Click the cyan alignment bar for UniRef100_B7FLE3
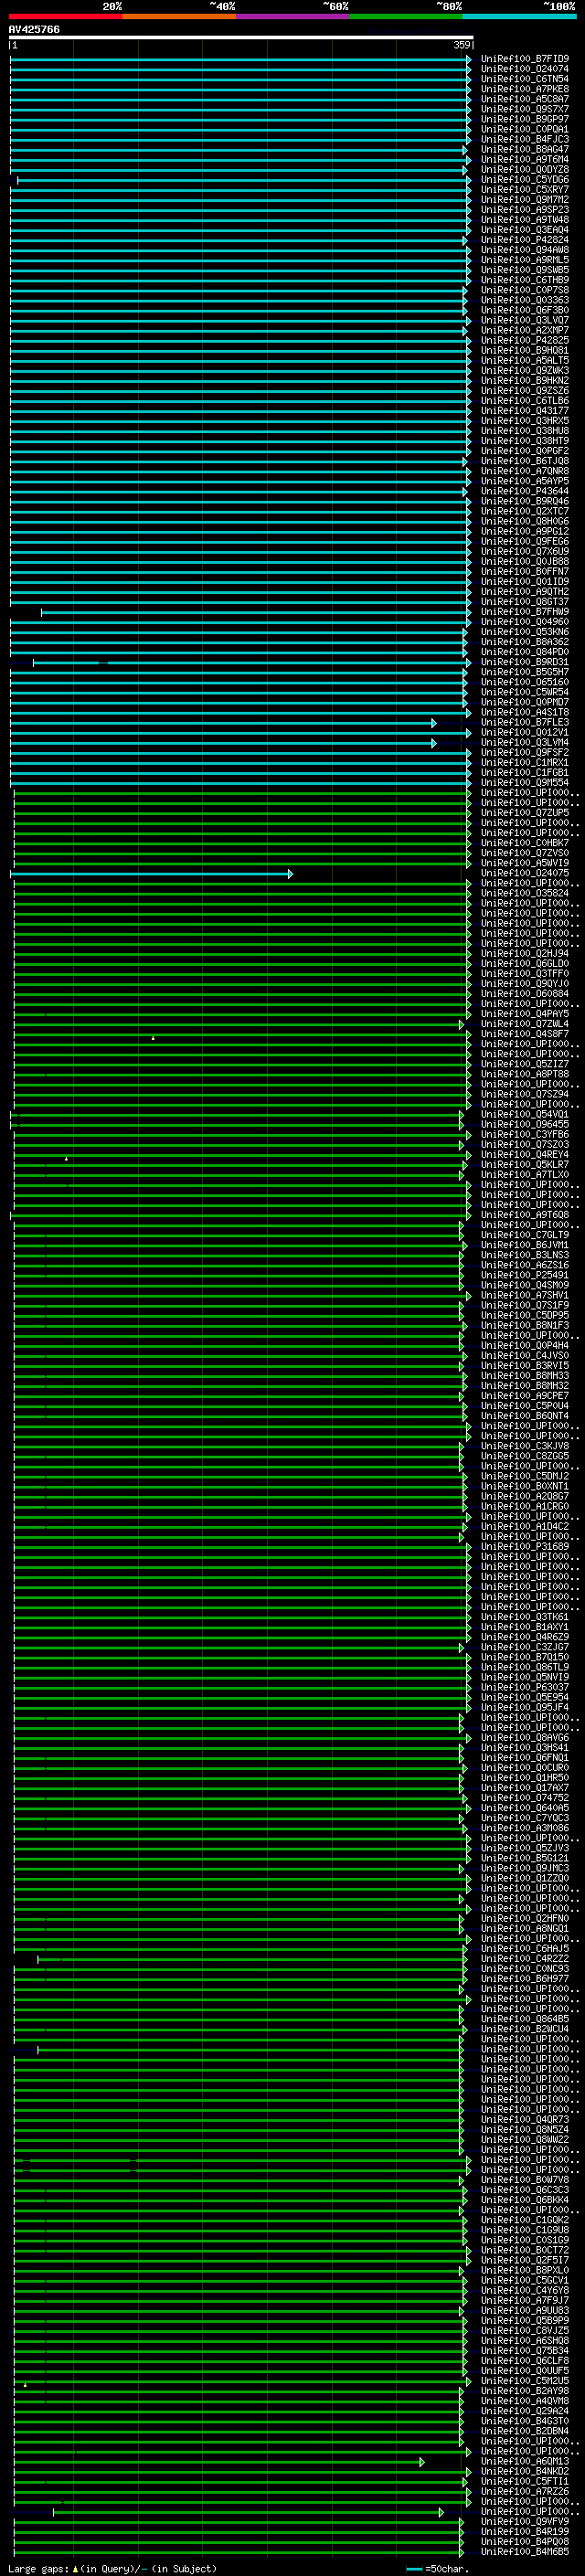The image size is (585, 2576). tap(223, 723)
